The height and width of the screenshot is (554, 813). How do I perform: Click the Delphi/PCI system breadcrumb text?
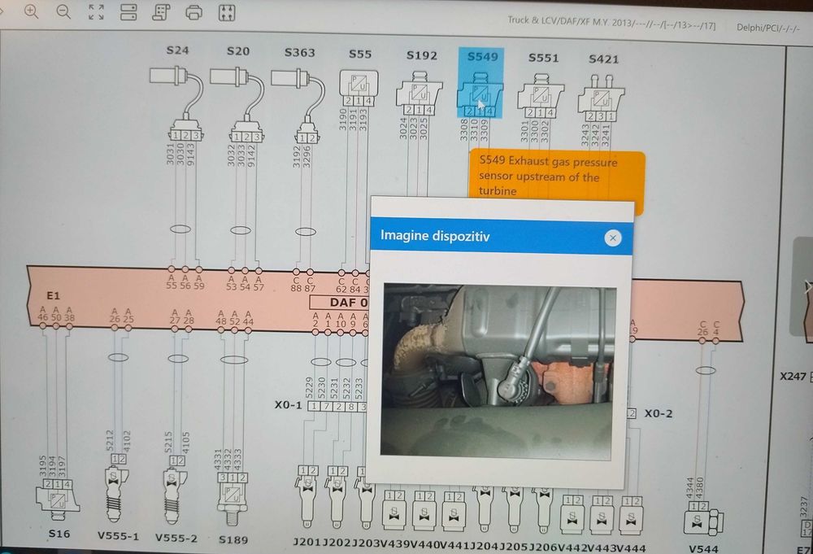point(768,27)
